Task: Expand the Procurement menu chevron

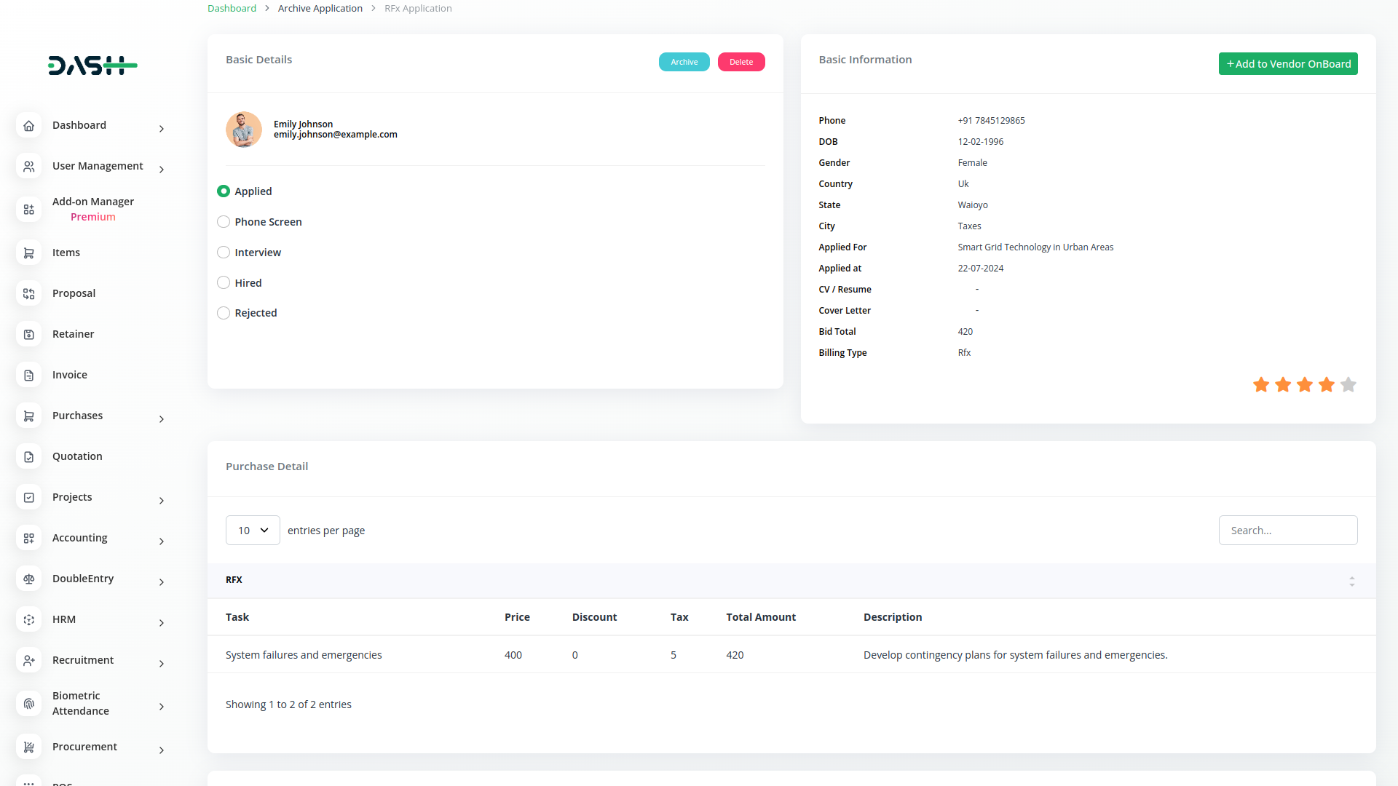Action: 162,750
